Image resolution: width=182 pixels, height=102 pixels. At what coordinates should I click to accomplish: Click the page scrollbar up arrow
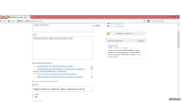[x=178, y=25]
